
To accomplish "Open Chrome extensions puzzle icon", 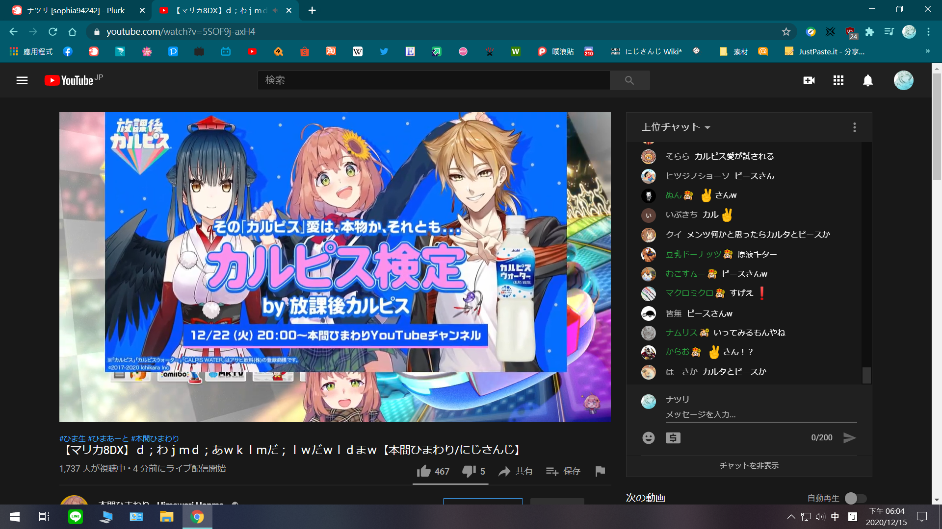I will click(x=869, y=32).
